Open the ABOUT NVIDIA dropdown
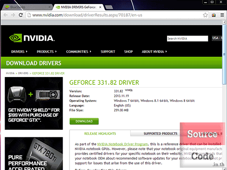Image resolution: width=227 pixels, height=170 pixels. pyautogui.click(x=154, y=52)
